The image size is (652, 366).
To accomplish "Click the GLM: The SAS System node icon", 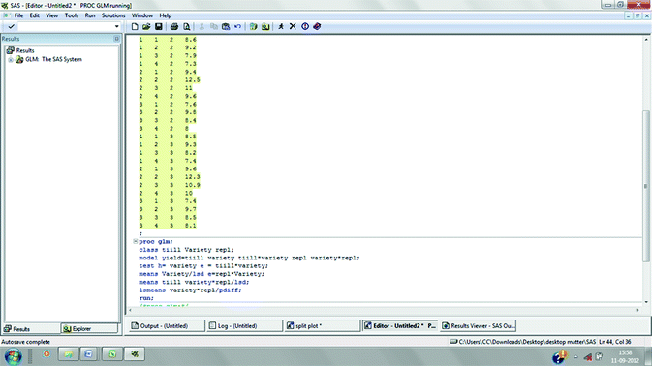I will pyautogui.click(x=19, y=59).
